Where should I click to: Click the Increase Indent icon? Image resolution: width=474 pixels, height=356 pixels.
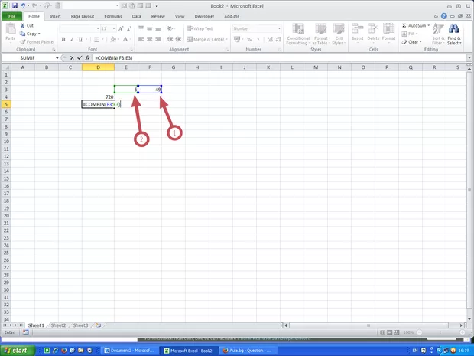click(178, 39)
